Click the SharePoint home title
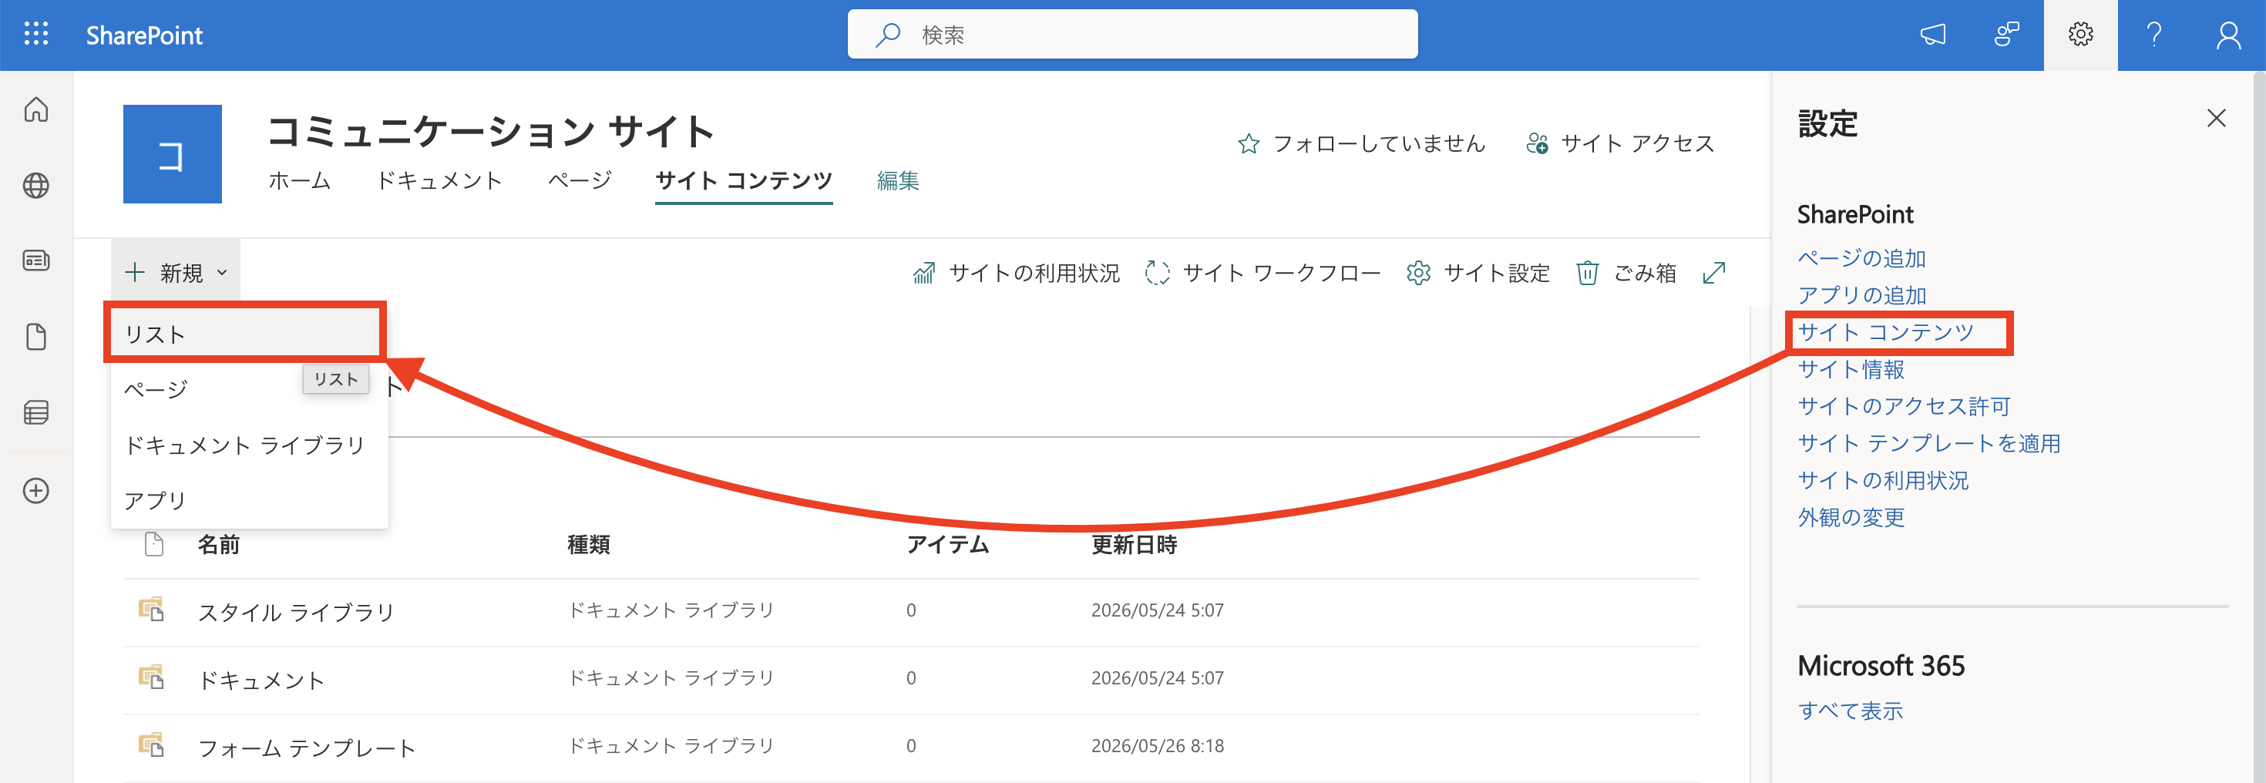 [144, 35]
